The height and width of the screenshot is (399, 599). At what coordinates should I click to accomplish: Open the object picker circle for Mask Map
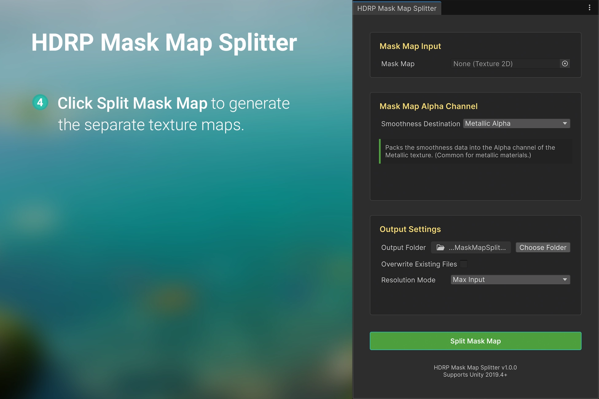pos(565,64)
